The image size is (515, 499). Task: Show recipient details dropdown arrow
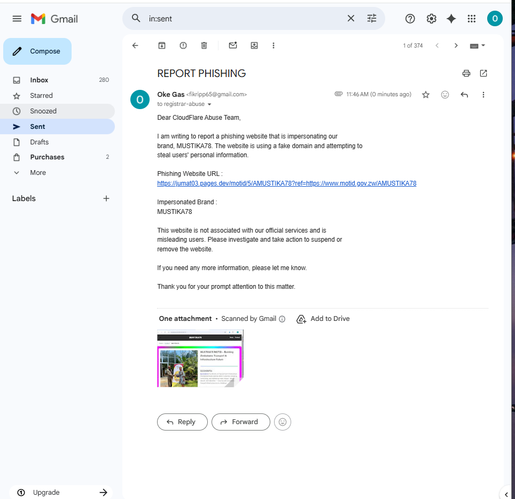(209, 104)
